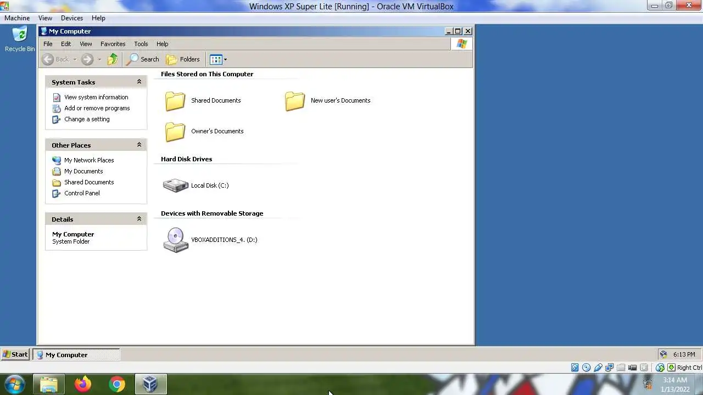Open the Views dropdown arrow
Screen dimensions: 703x395
pyautogui.click(x=225, y=59)
